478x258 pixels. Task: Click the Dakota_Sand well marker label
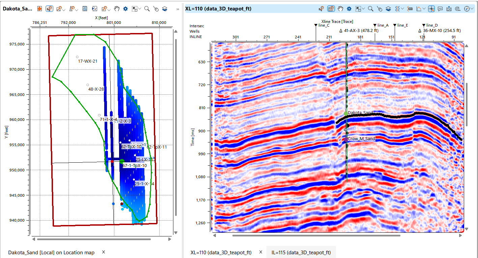[360, 113]
